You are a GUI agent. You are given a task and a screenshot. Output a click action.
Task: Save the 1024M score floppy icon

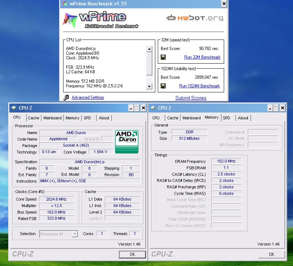(x=163, y=86)
